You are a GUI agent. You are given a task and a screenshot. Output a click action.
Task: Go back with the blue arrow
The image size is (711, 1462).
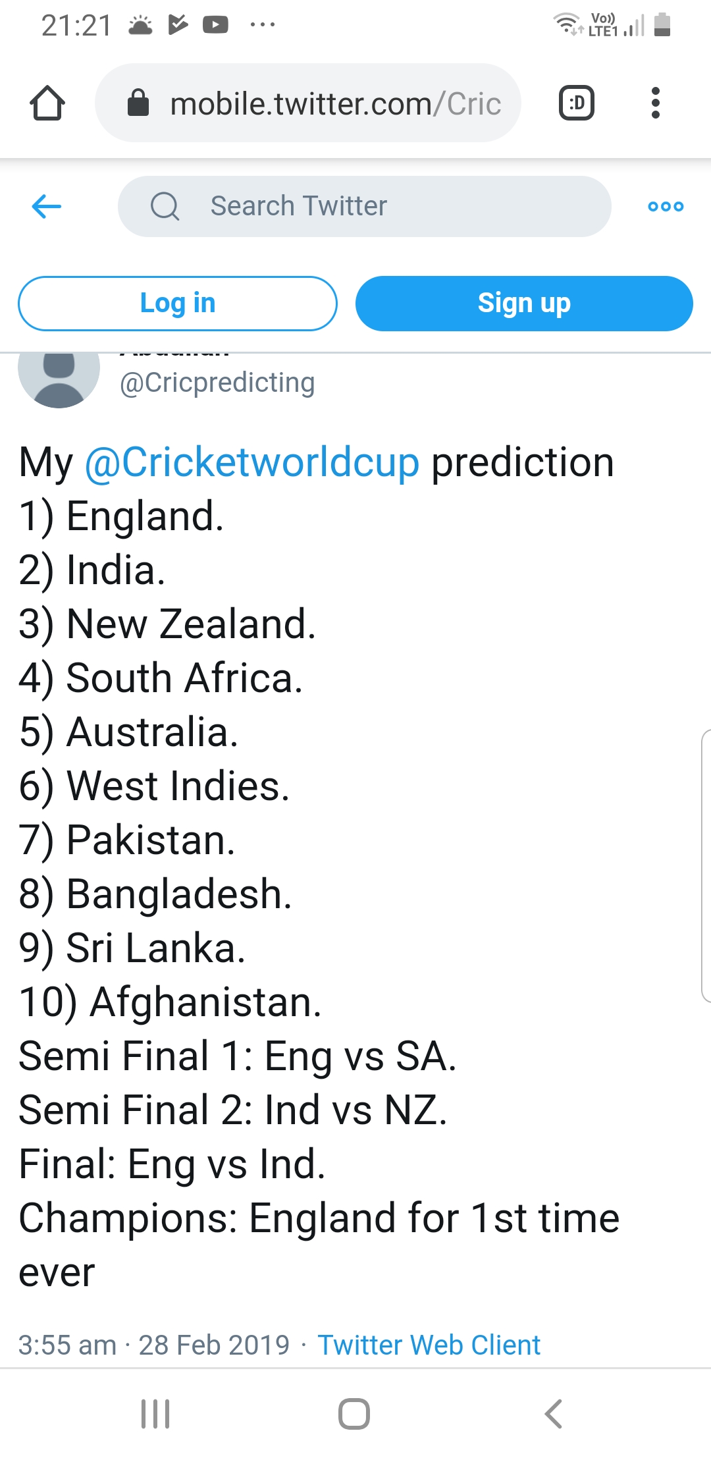coord(47,206)
